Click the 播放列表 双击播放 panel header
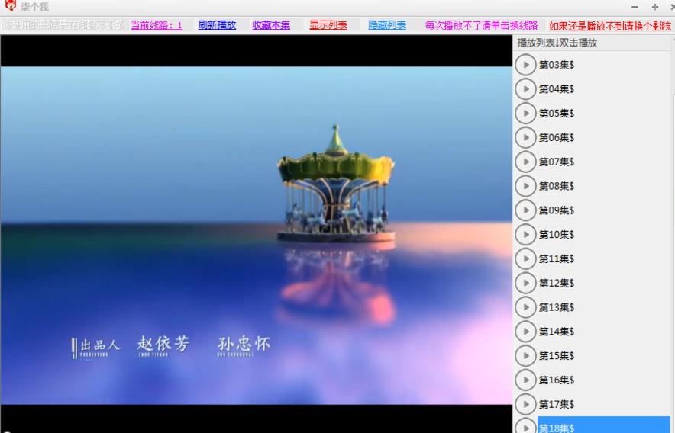 point(557,43)
